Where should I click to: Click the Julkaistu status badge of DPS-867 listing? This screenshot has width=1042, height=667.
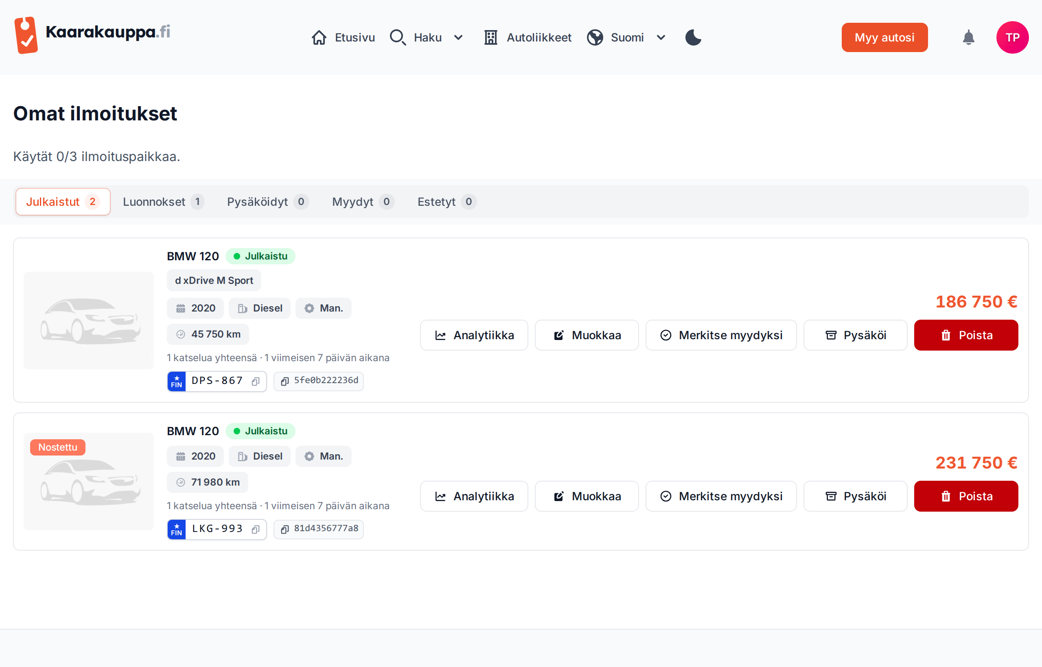(260, 256)
